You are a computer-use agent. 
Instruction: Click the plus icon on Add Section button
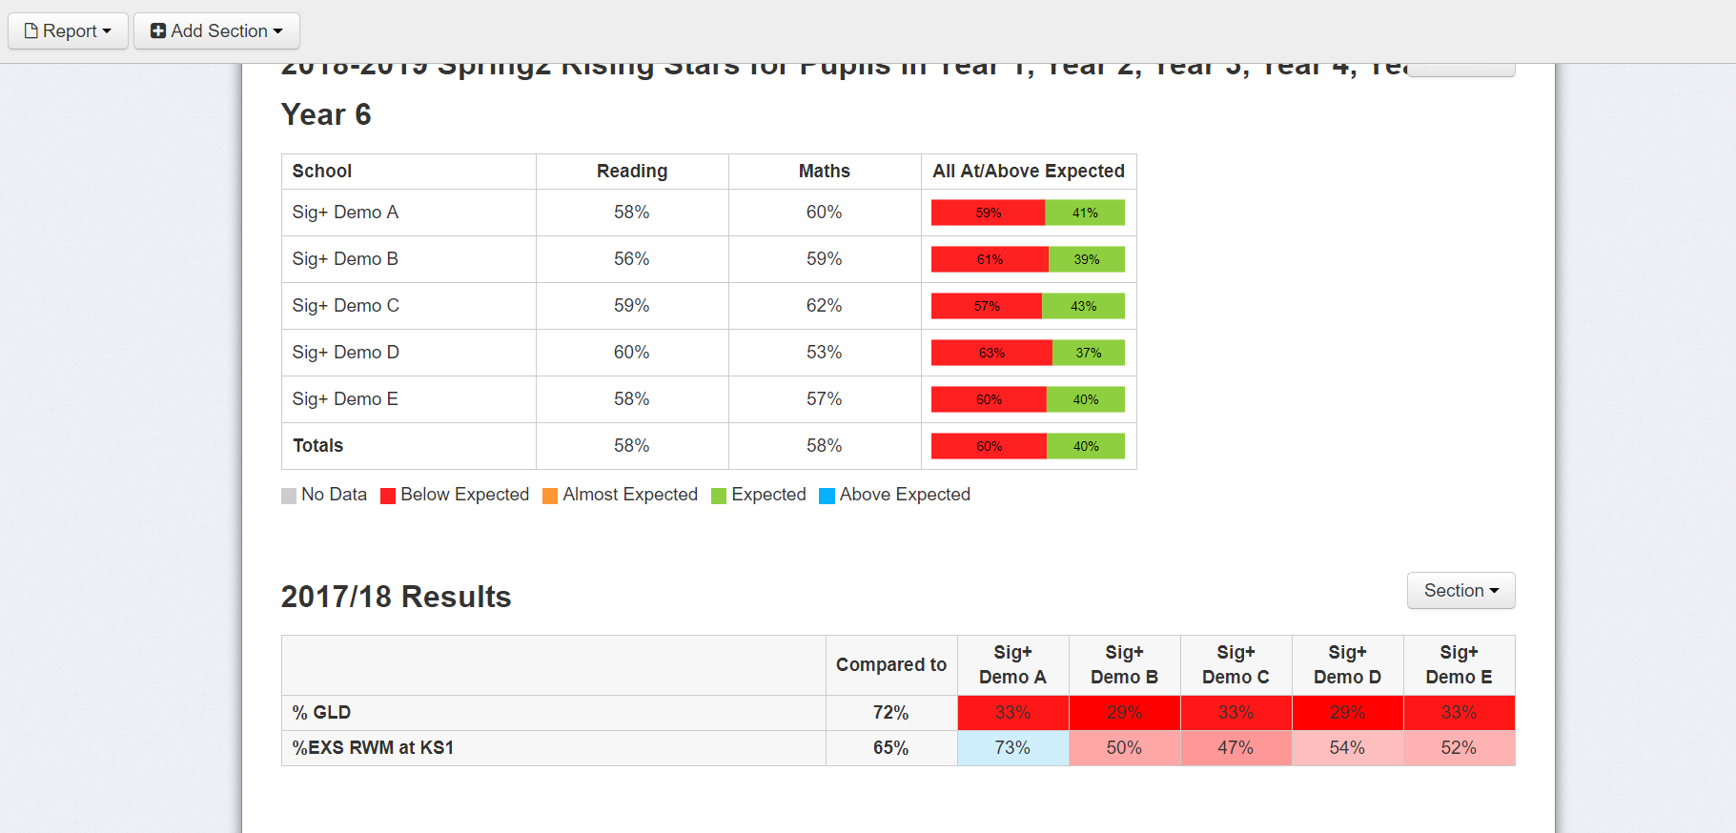(156, 30)
